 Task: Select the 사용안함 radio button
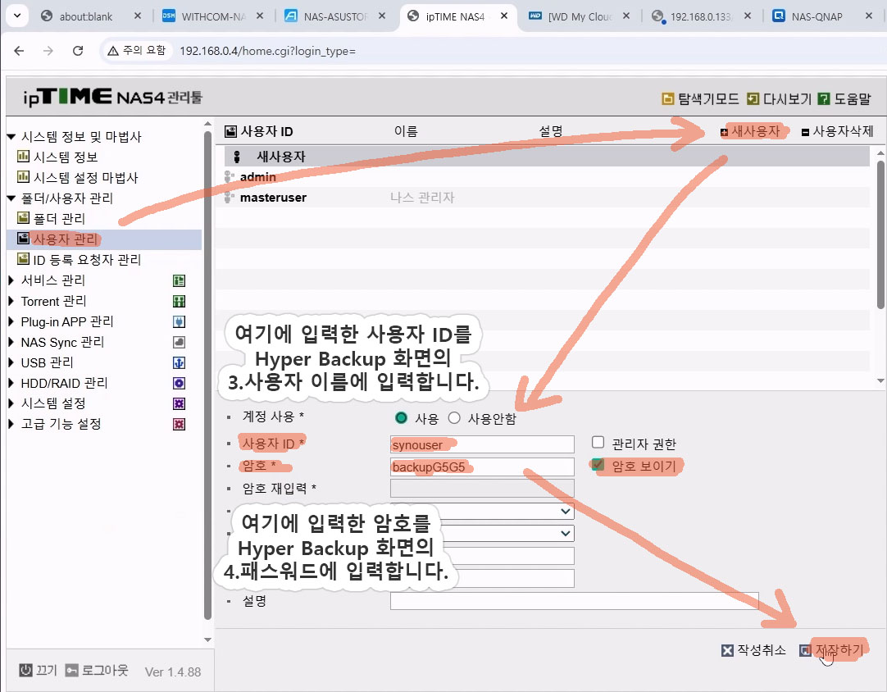(x=454, y=418)
